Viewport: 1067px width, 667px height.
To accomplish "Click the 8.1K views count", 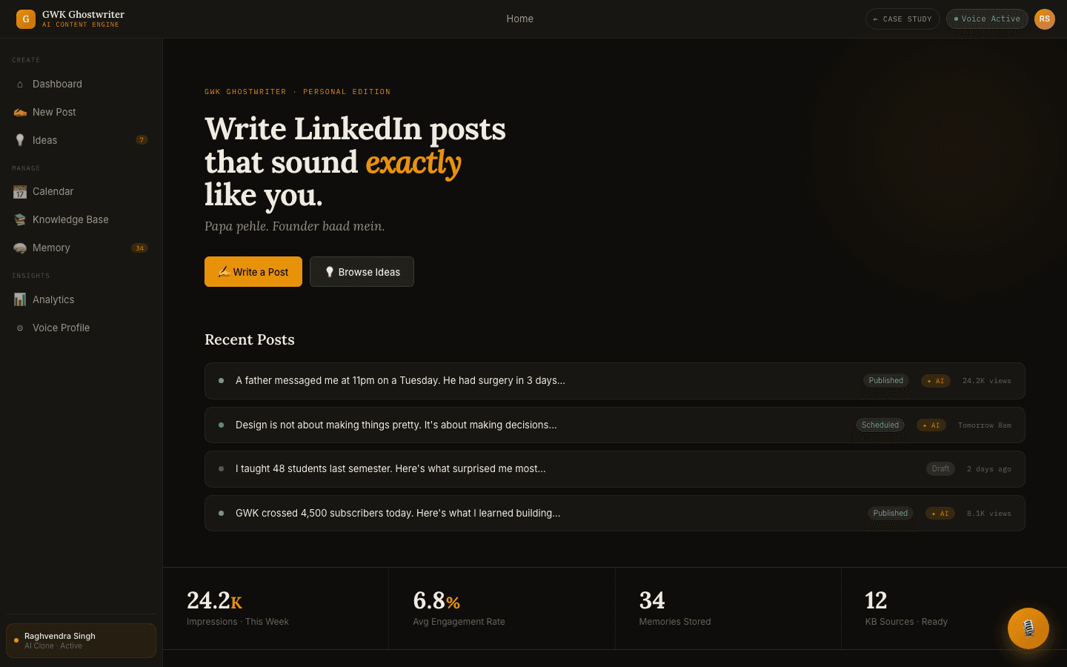I will click(989, 514).
